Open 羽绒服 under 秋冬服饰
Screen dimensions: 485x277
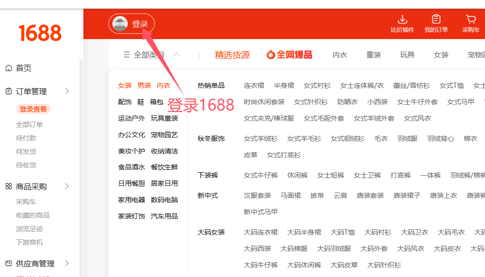click(407, 138)
